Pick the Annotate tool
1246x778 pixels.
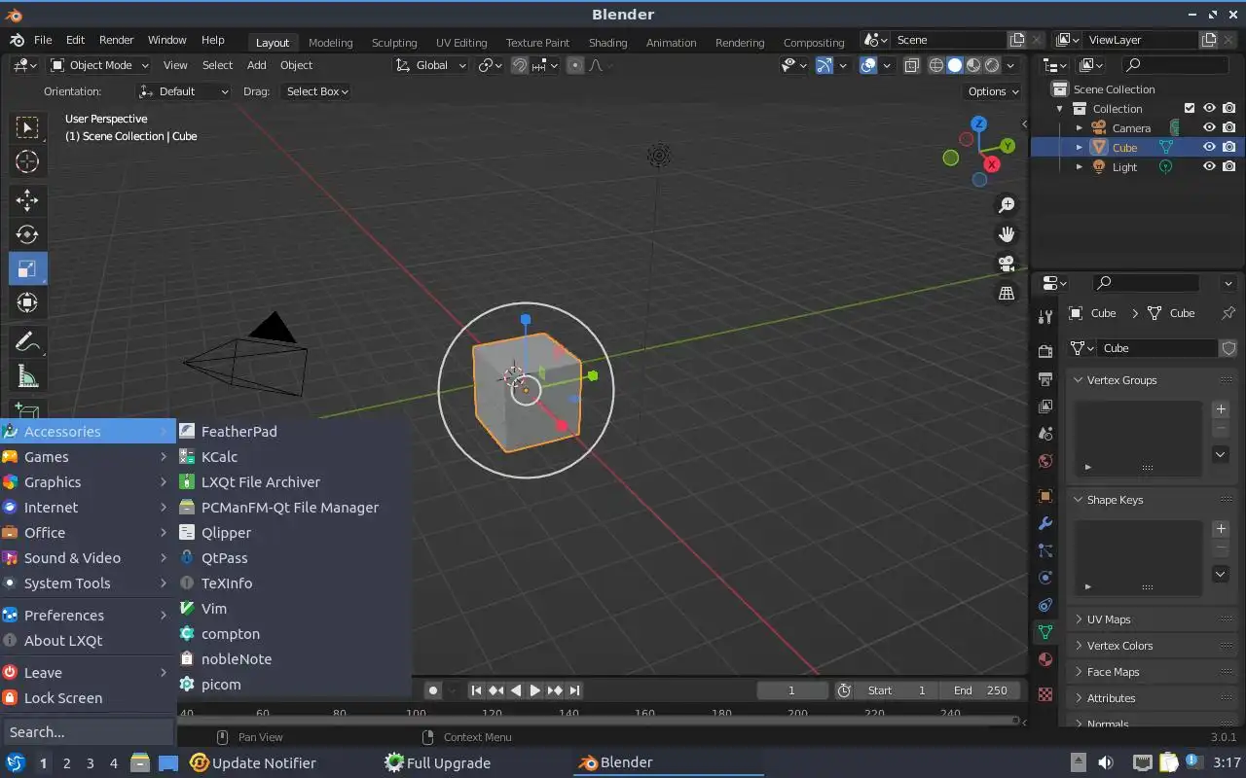[x=27, y=342]
